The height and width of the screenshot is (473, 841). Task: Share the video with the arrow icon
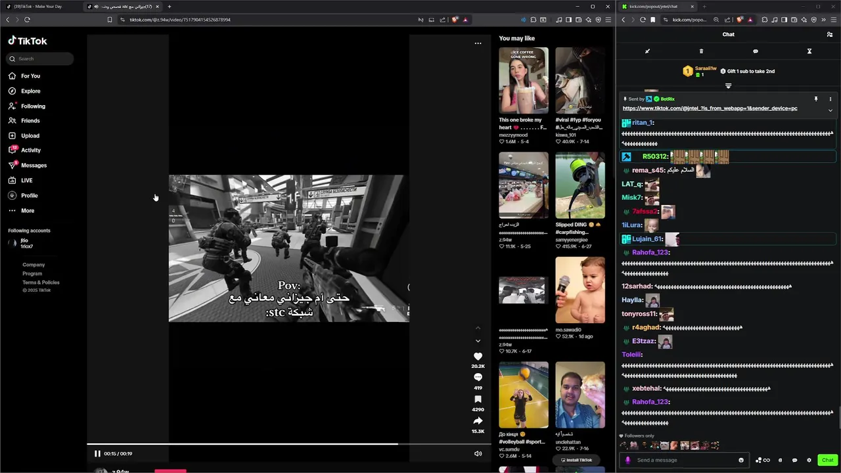478,421
